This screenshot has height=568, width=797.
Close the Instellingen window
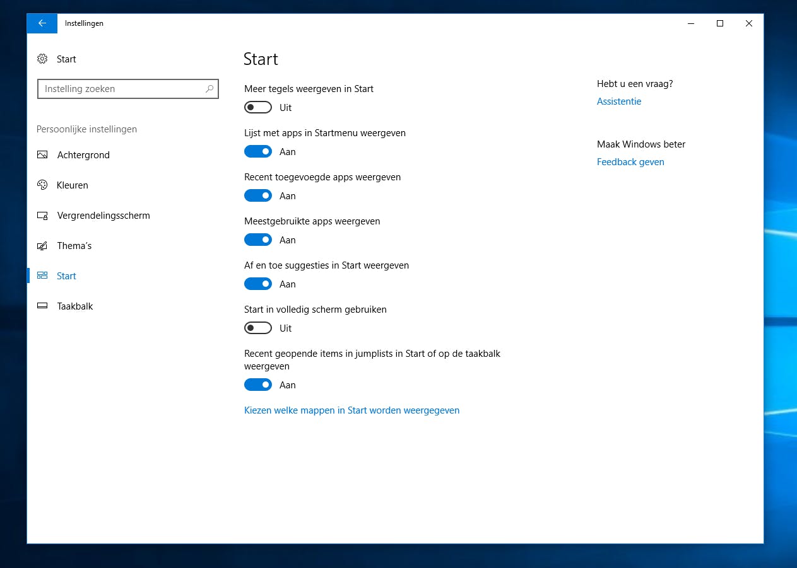[749, 23]
